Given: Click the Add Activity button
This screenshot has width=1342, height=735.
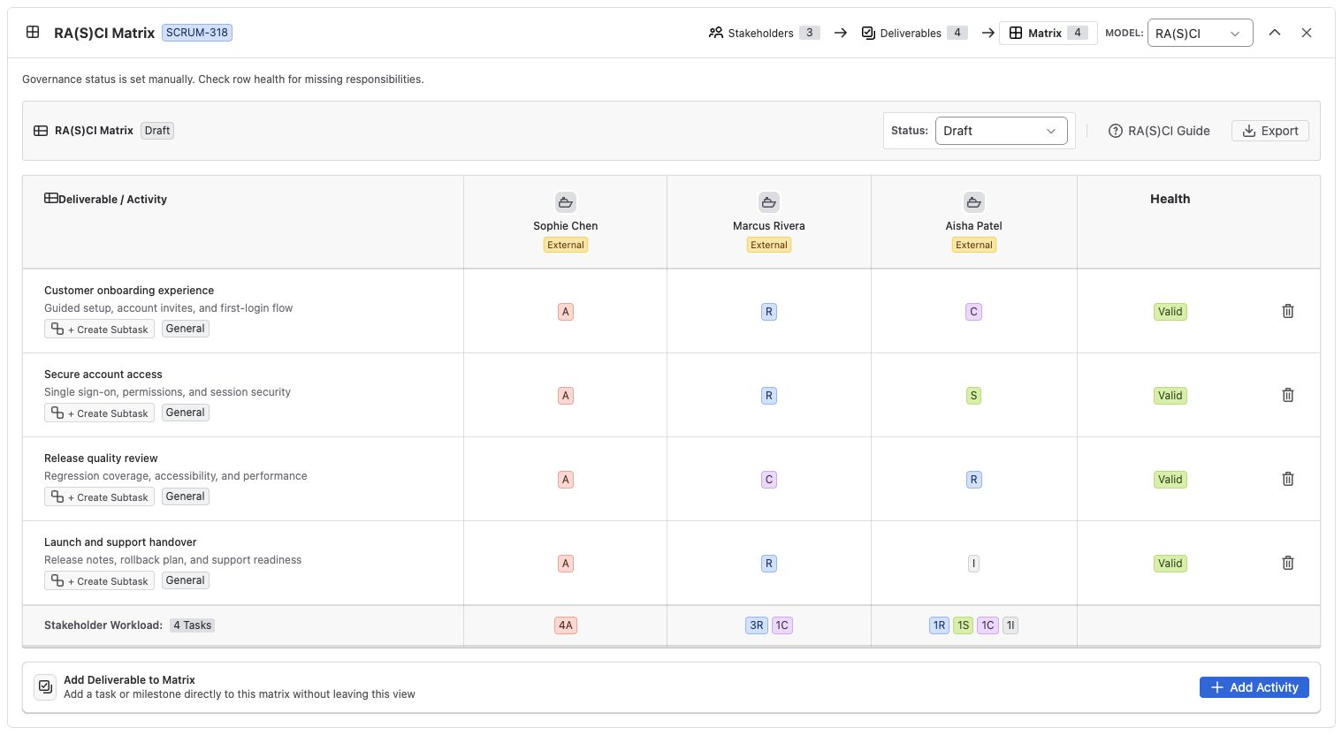Looking at the screenshot, I should coord(1254,687).
